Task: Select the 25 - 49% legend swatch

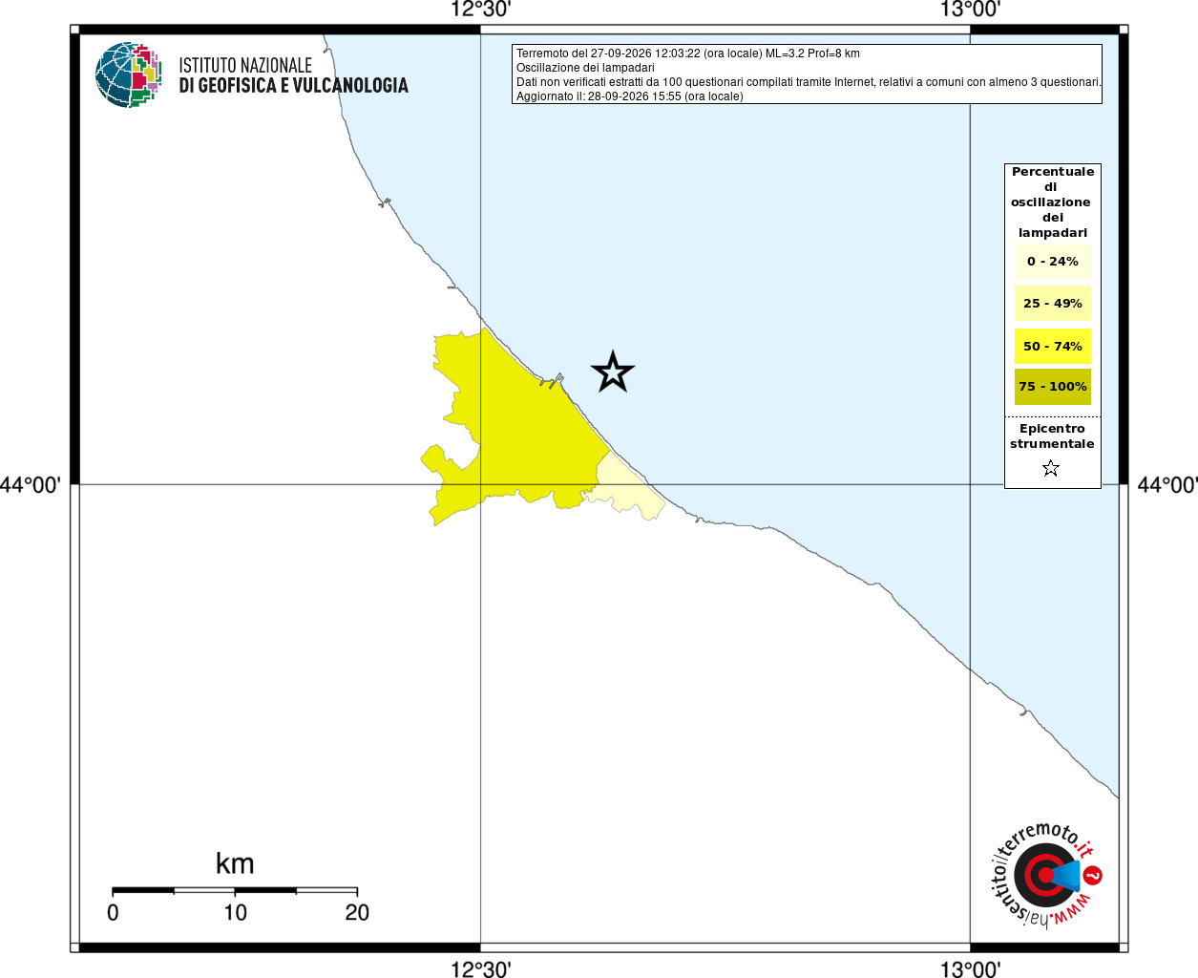Action: (1053, 303)
